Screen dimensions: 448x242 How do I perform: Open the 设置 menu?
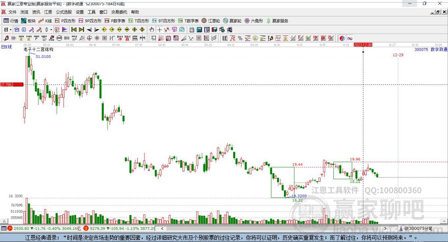[x=80, y=12]
